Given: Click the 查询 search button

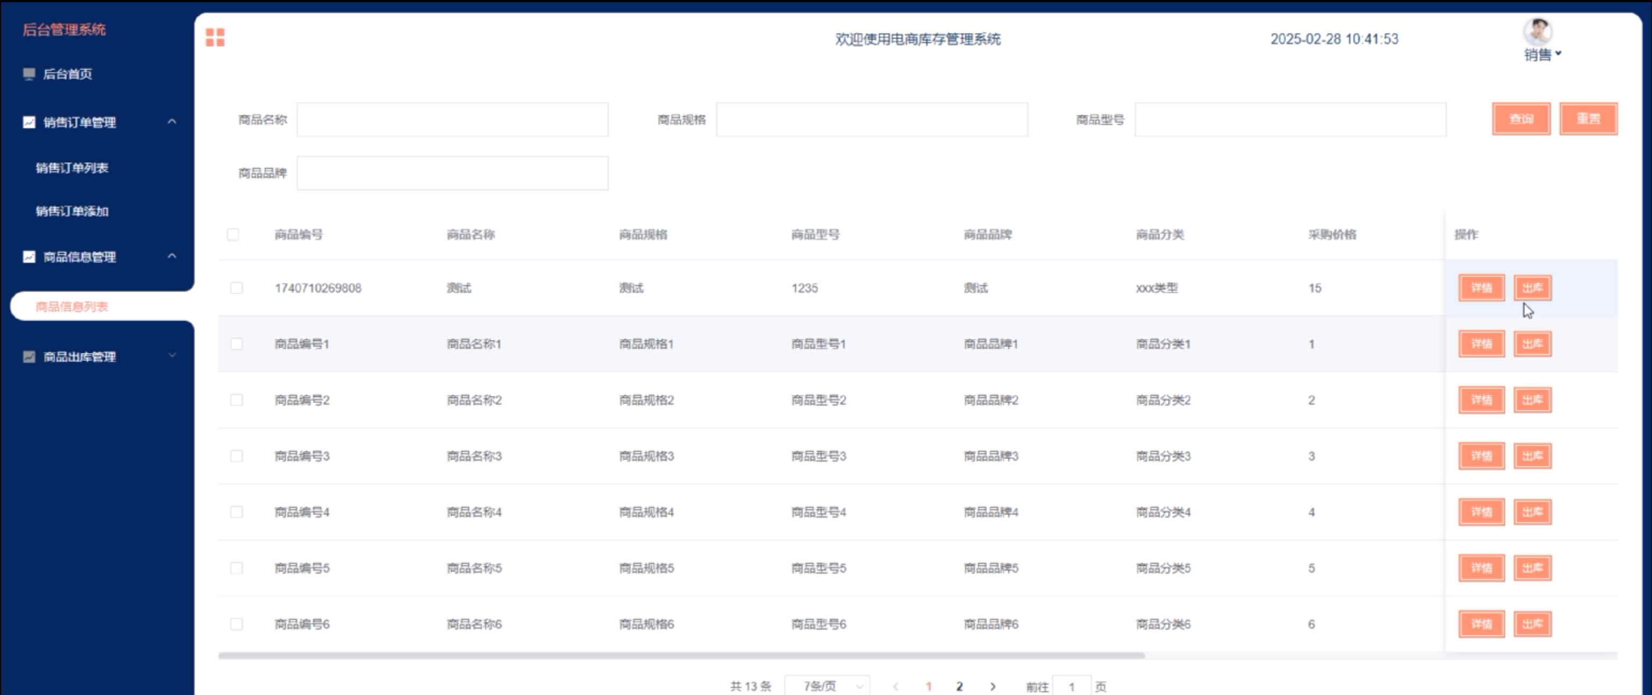Looking at the screenshot, I should 1521,118.
